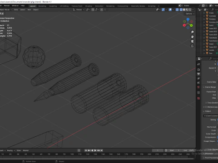
Task: Expand the Time Stretching panel
Action: 206,103
